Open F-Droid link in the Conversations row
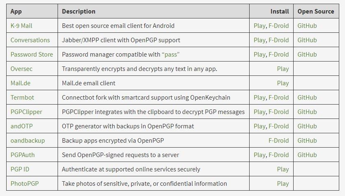 click(279, 40)
